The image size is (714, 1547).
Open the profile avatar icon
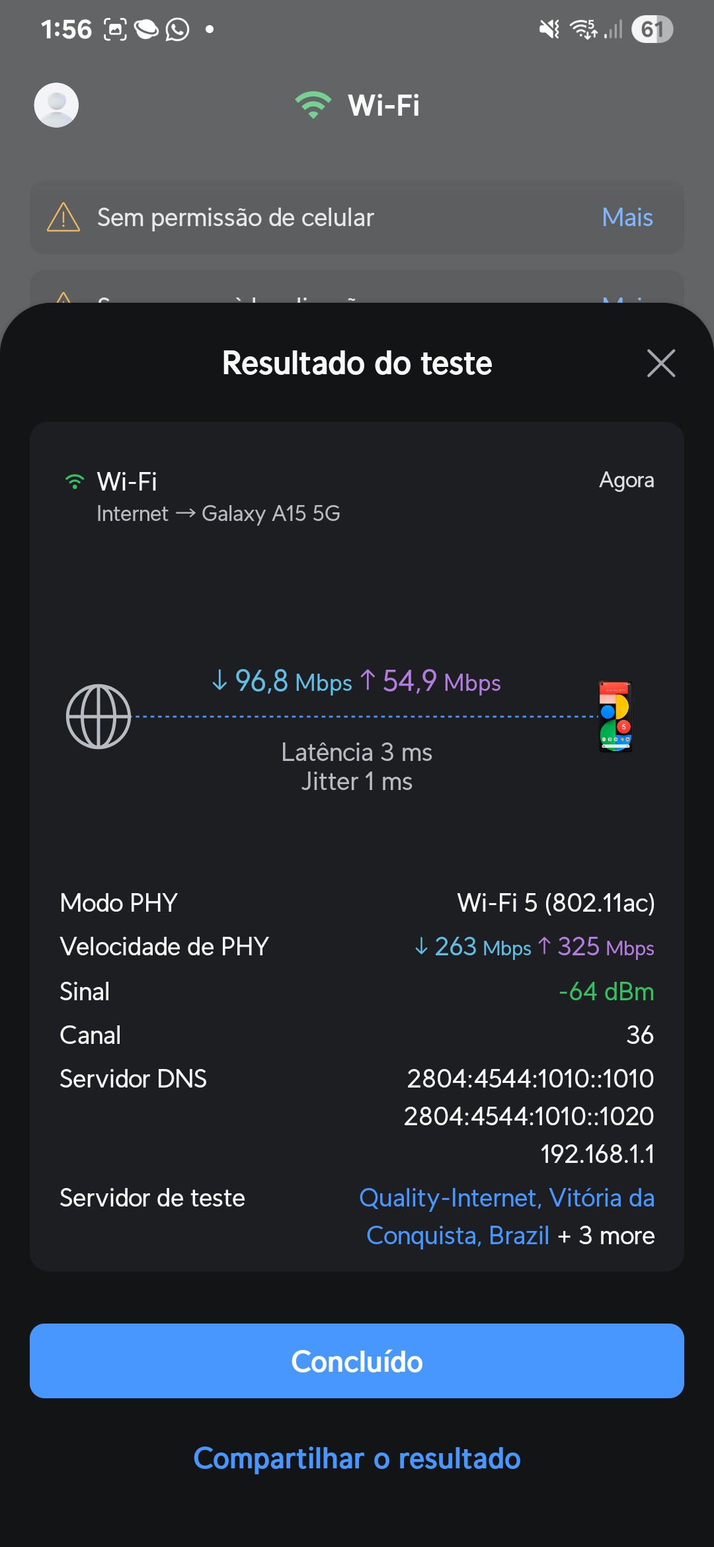pos(56,105)
